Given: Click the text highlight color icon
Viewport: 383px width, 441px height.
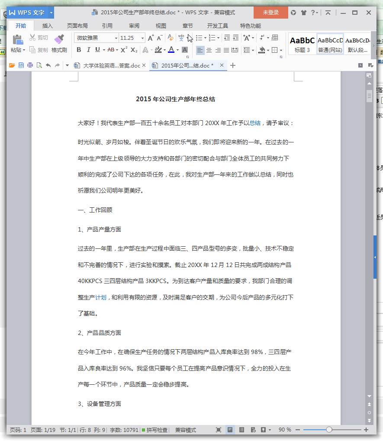Looking at the screenshot, I should pos(159,50).
